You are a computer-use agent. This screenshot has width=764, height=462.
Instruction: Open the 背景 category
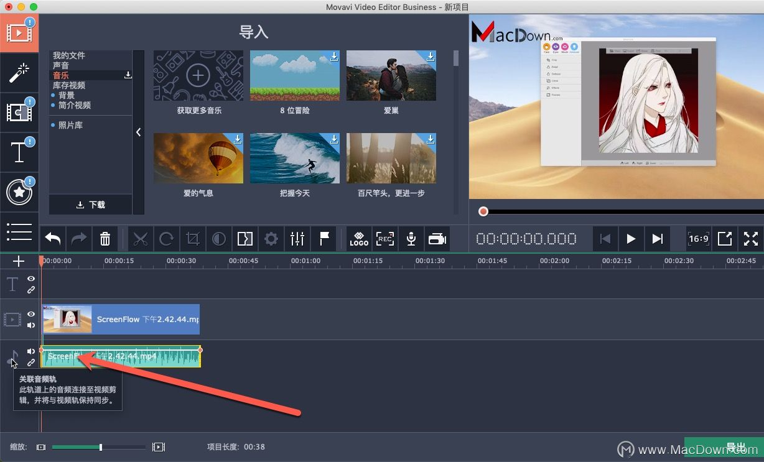pos(67,95)
